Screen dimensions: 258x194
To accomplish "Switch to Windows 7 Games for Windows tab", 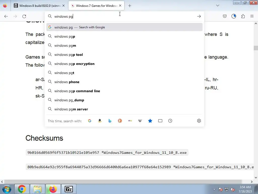I will click(96, 6).
